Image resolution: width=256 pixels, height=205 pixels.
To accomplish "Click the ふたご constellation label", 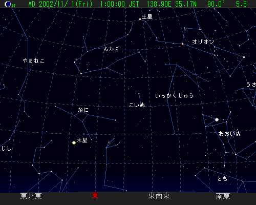I will (x=112, y=49).
